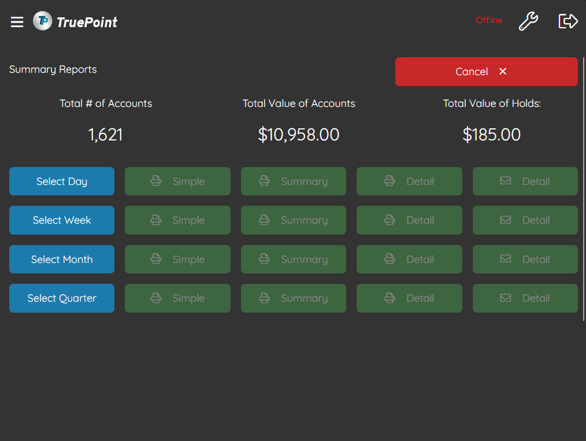
Task: Click printer icon in monthly Detail button
Action: 390,260
